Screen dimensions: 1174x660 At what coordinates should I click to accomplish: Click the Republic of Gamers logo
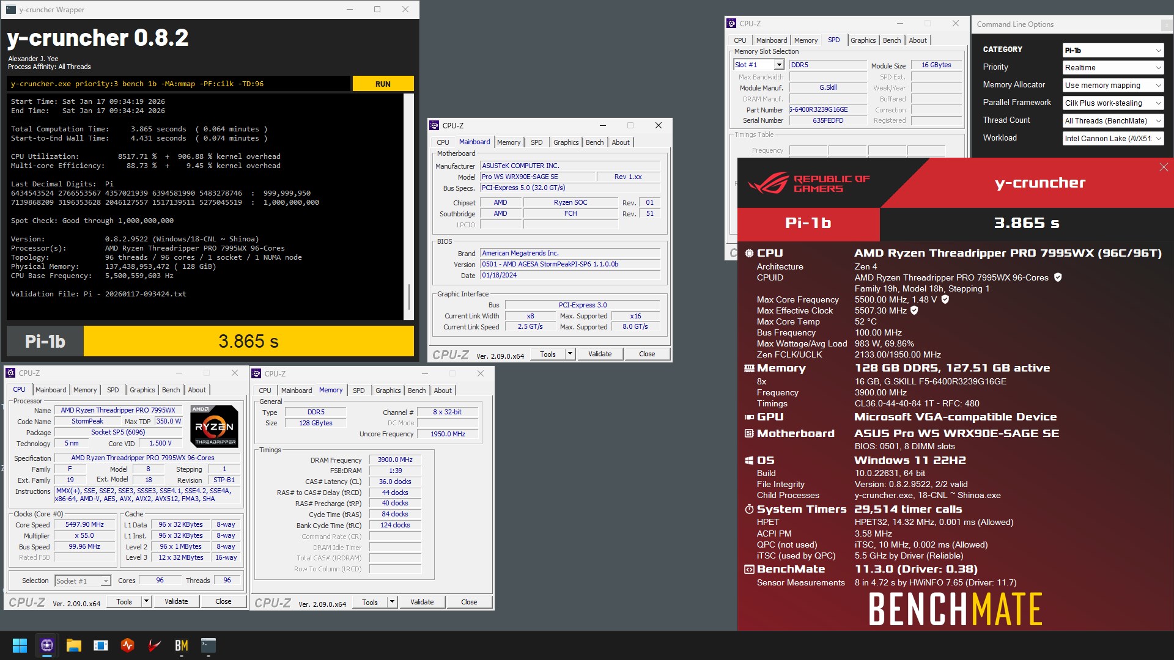coord(808,183)
